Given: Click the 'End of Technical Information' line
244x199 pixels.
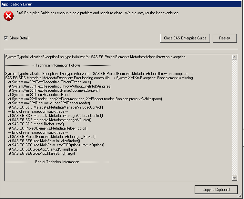Looking at the screenshot, I should (x=57, y=162).
